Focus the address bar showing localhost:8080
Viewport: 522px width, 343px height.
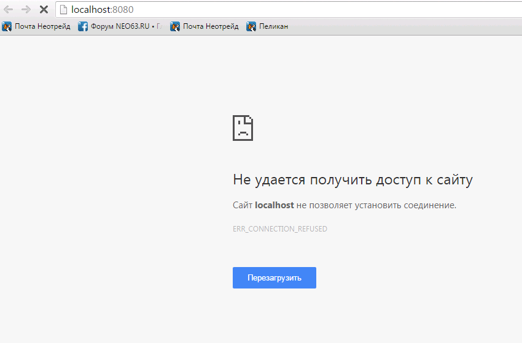pos(246,10)
